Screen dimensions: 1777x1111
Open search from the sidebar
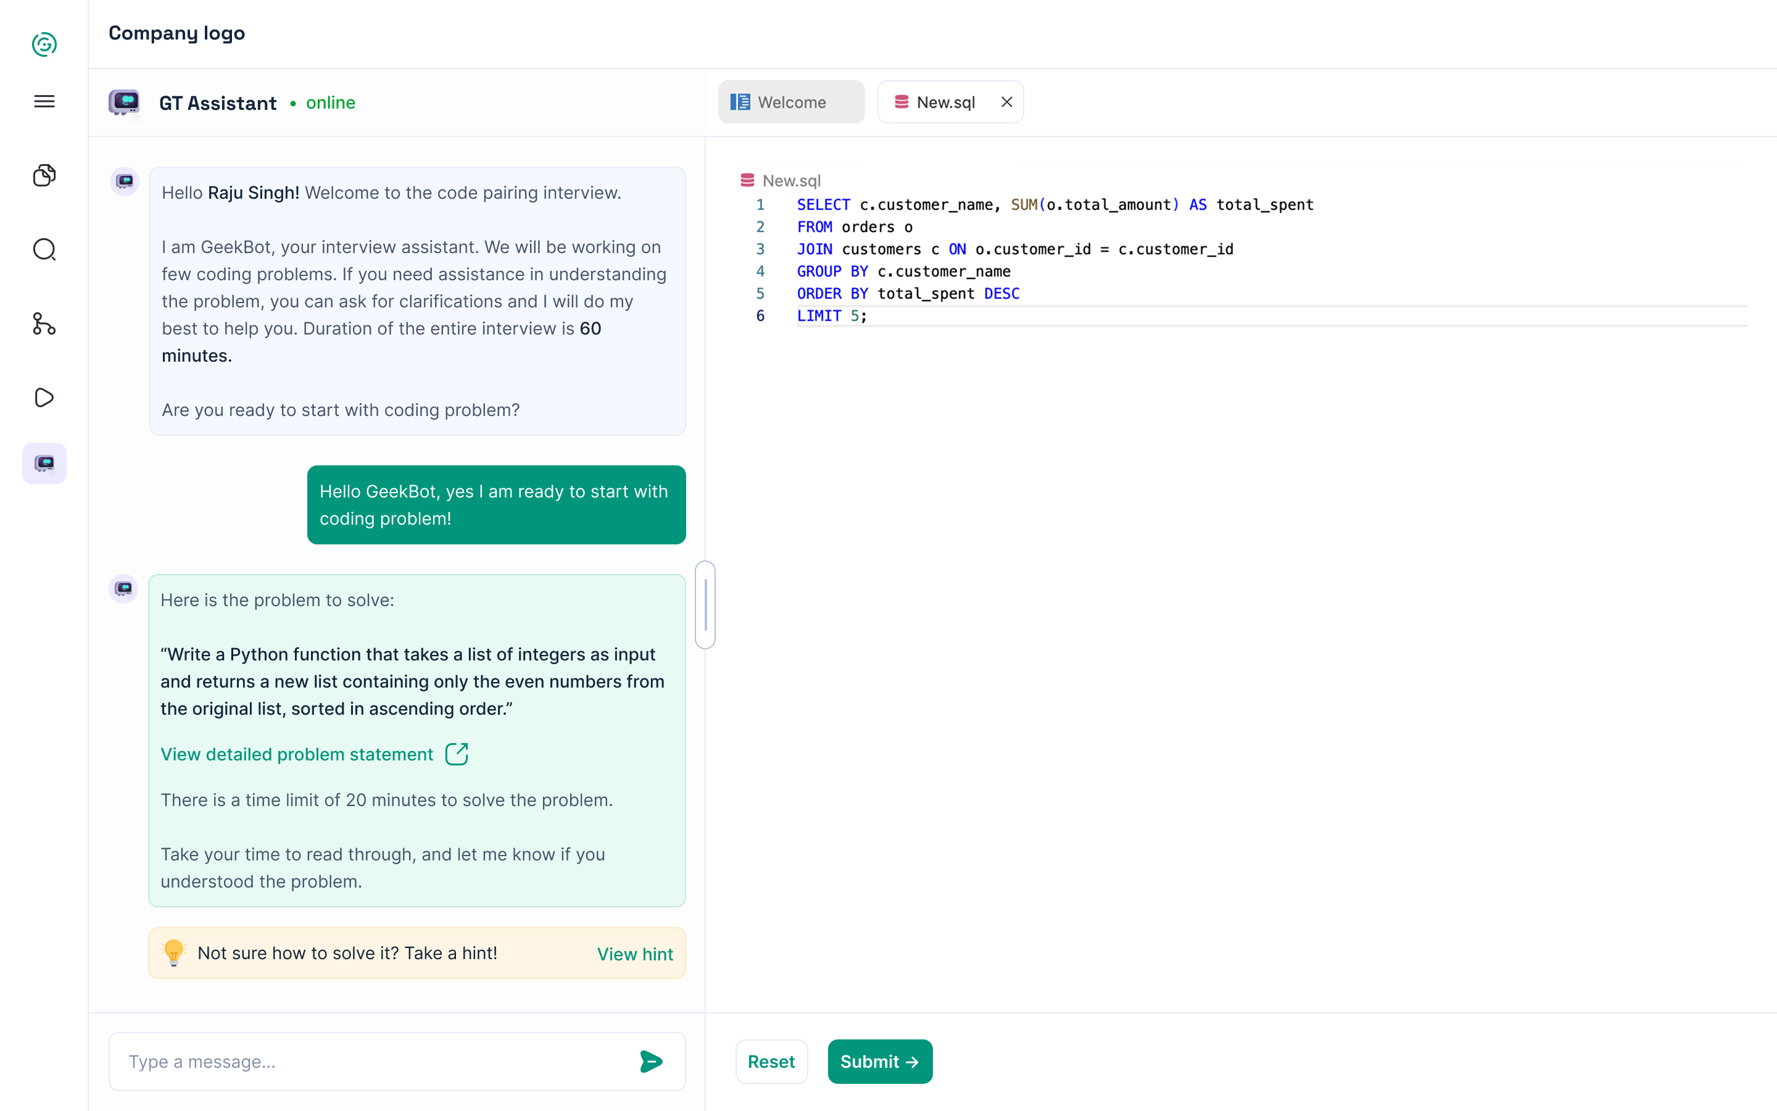[x=44, y=250]
